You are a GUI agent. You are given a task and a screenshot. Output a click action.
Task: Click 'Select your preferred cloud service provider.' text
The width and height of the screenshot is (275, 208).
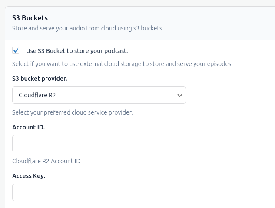73,112
